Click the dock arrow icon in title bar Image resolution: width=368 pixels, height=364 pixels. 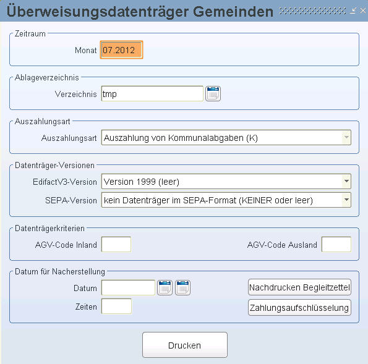pyautogui.click(x=353, y=11)
